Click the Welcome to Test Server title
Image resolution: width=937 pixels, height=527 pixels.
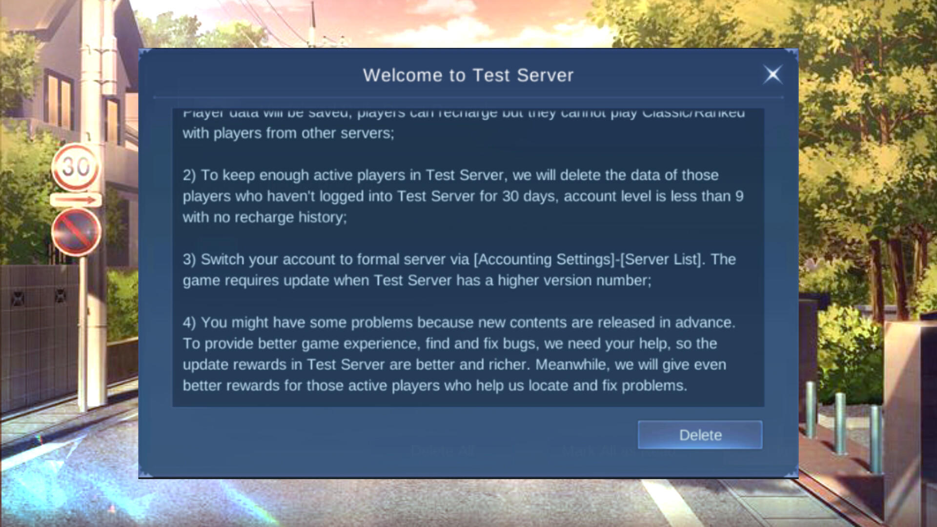tap(468, 75)
